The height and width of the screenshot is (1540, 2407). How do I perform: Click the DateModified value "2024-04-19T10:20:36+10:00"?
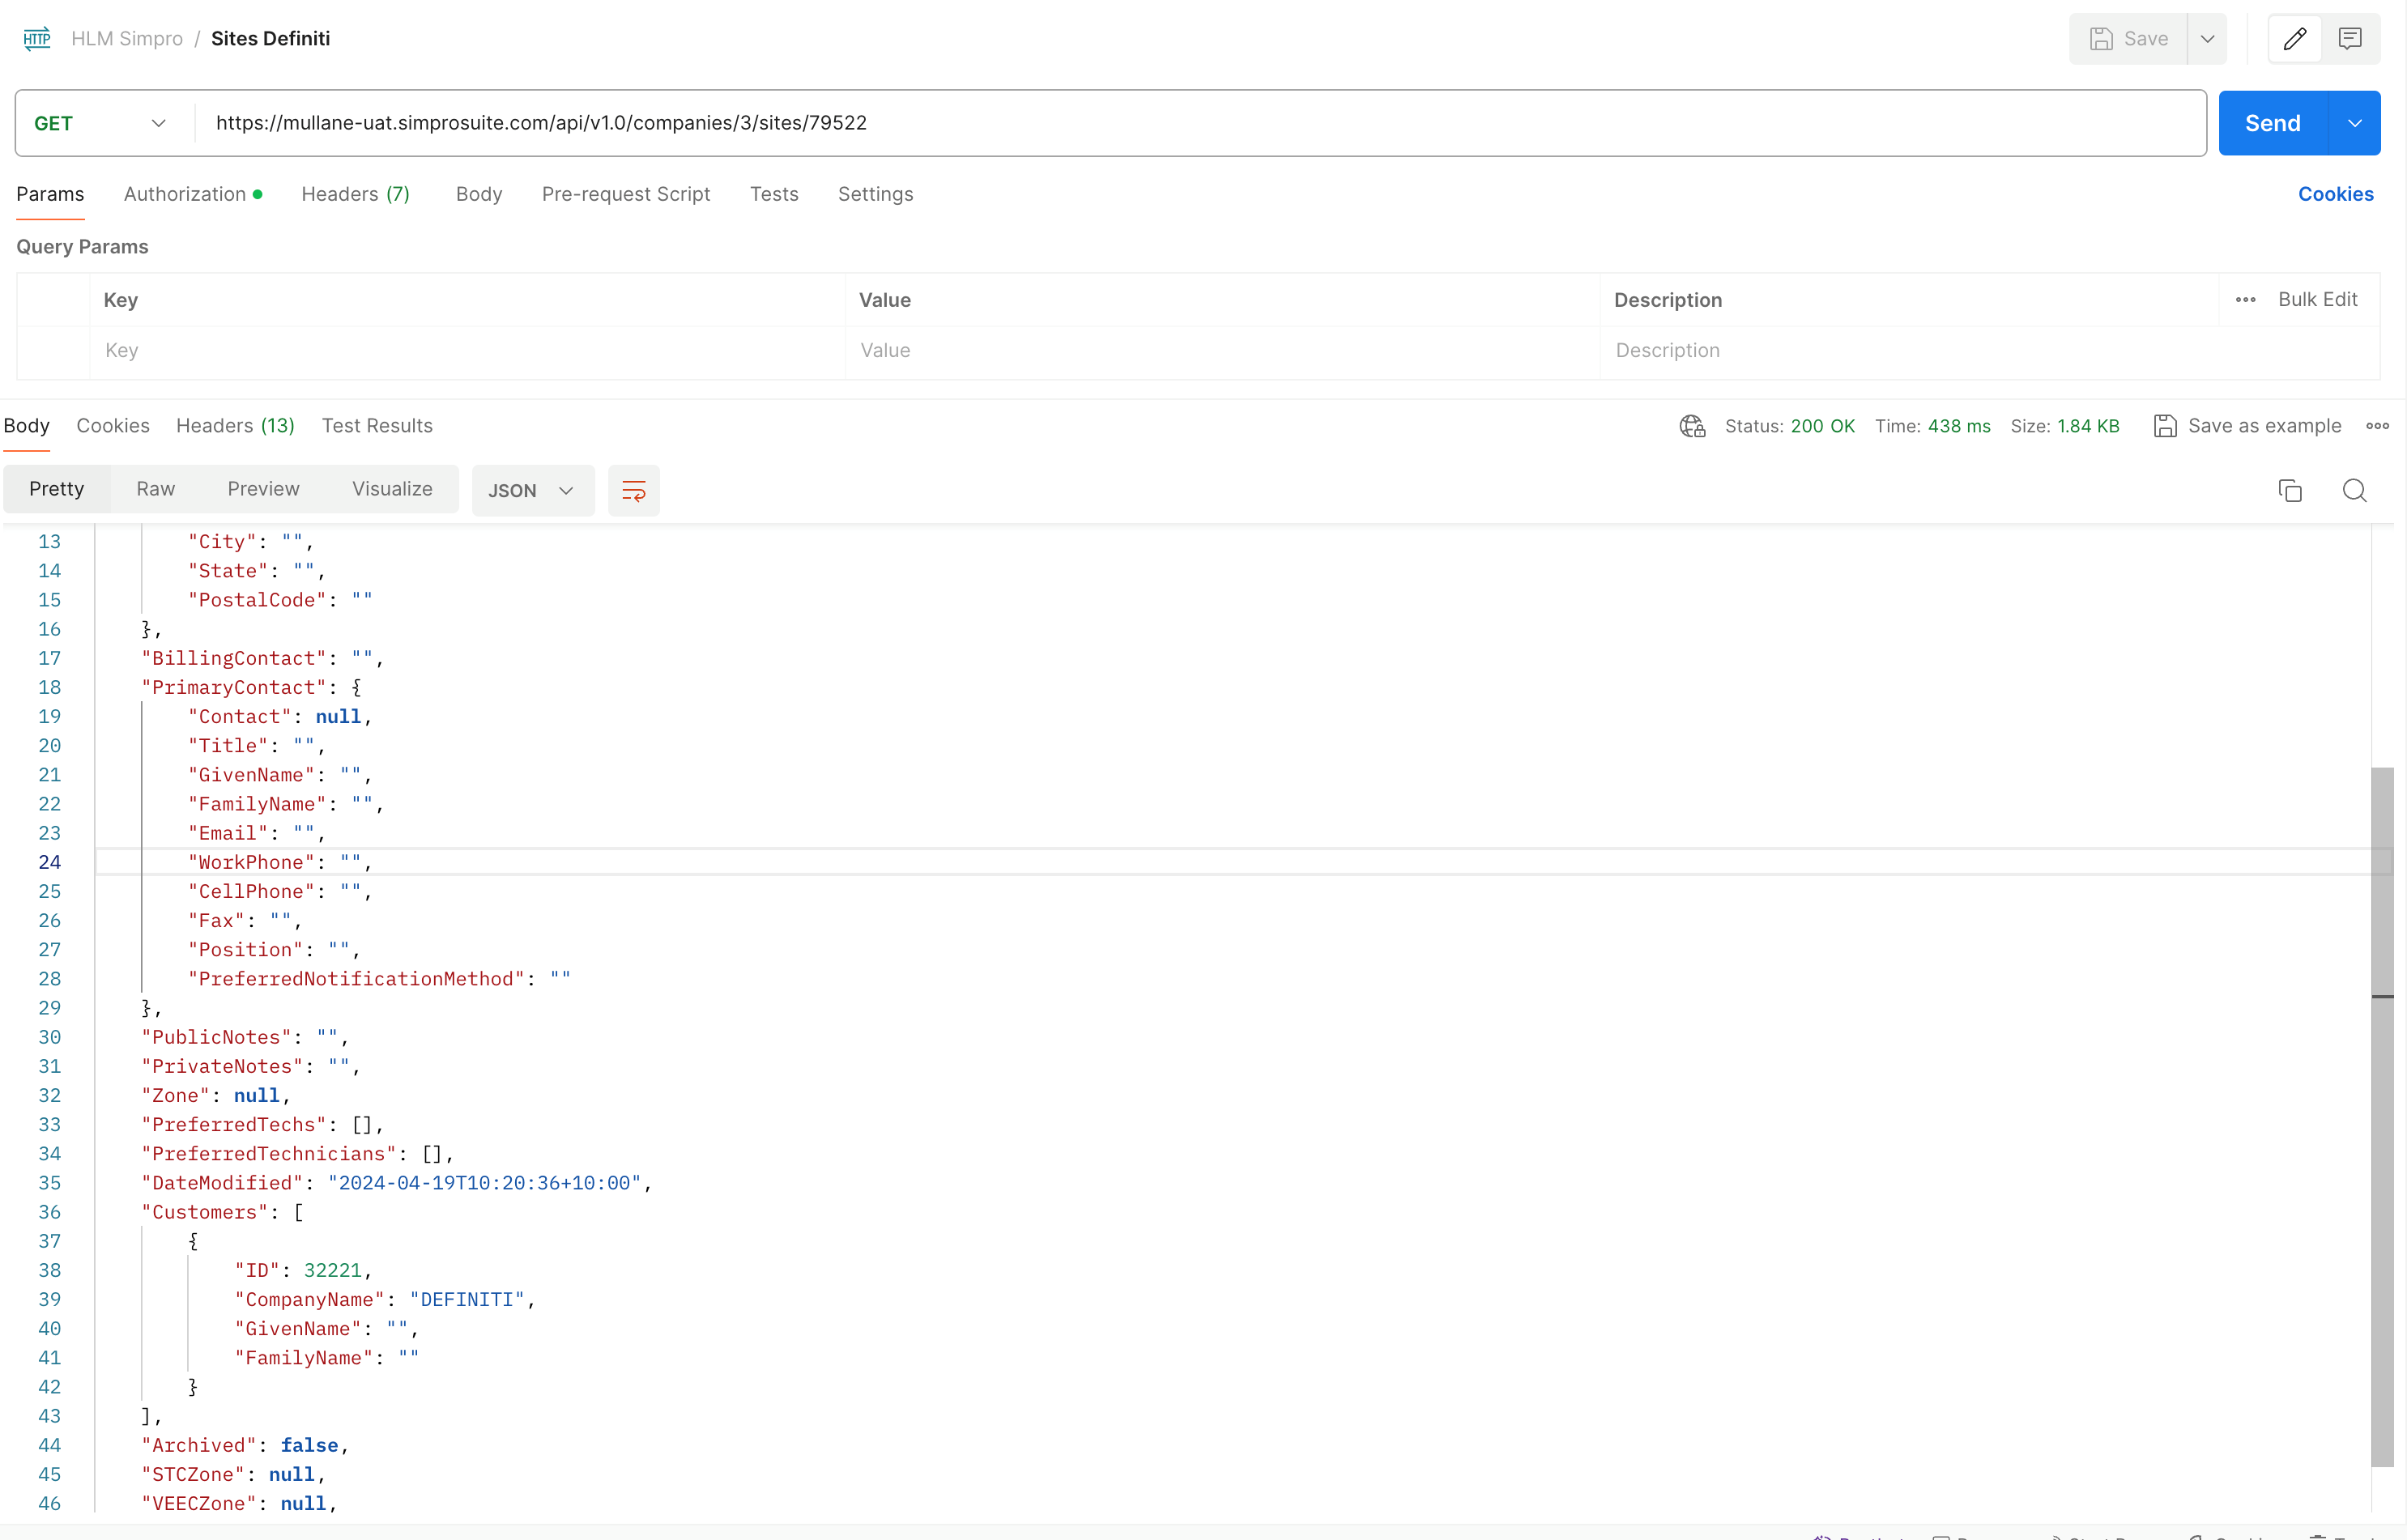coord(485,1183)
